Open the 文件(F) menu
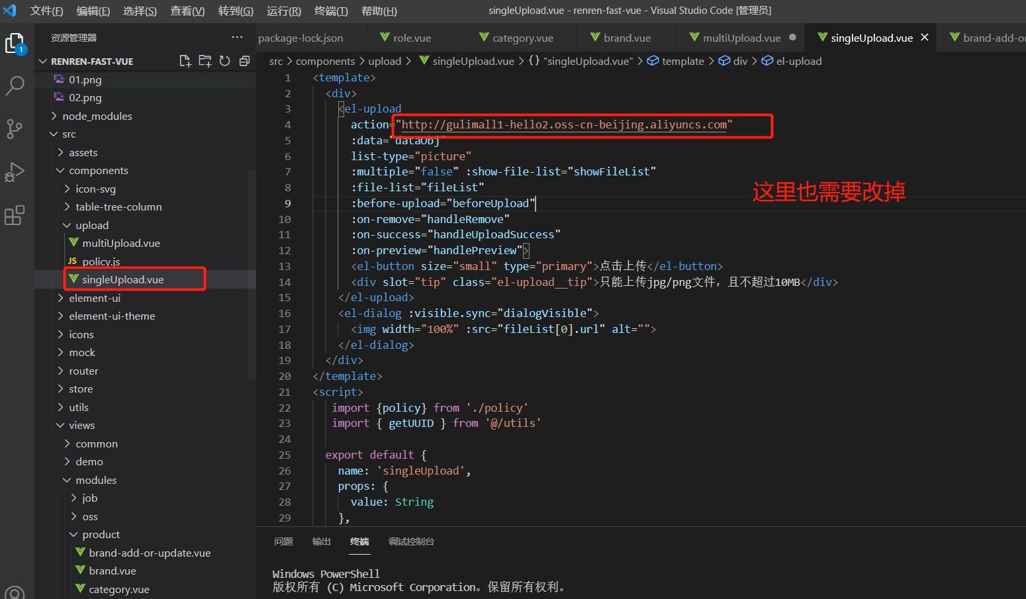 tap(46, 11)
